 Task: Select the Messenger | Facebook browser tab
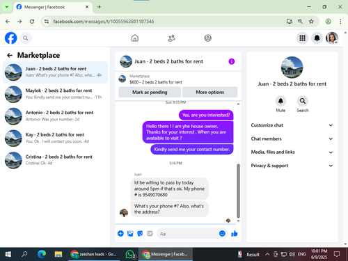[53, 7]
